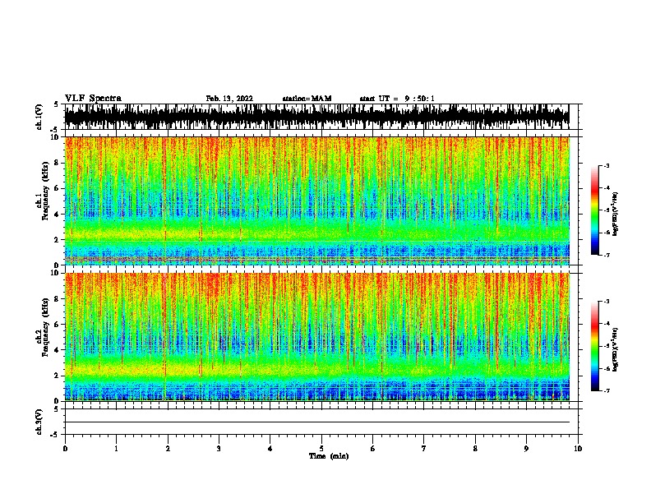
Task: Click the '-7' label on ch.2 colorbar
Action: pos(606,390)
